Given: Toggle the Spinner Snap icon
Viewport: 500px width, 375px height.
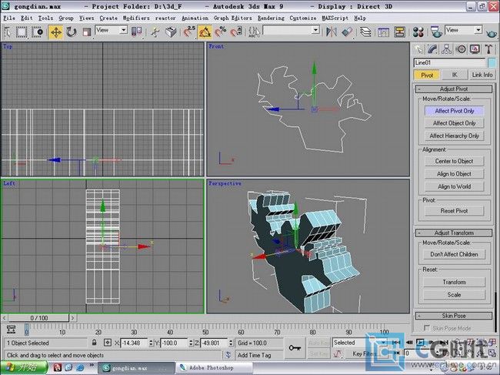Looking at the screenshot, I should tap(236, 32).
